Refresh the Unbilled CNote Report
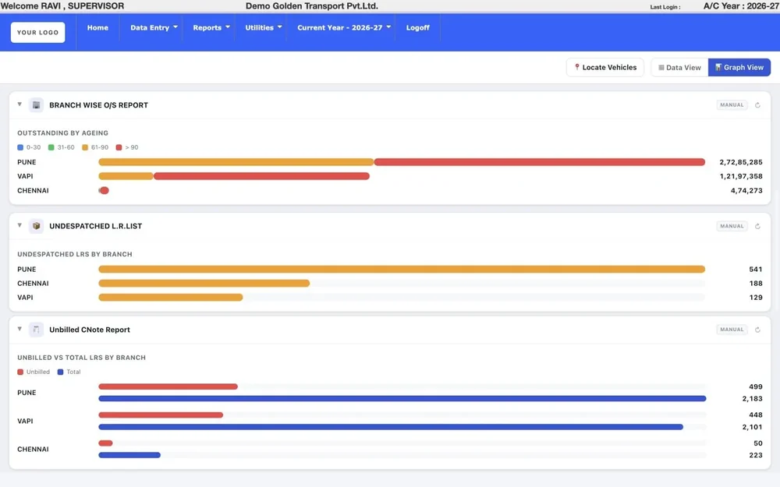This screenshot has height=487, width=780. pyautogui.click(x=757, y=330)
